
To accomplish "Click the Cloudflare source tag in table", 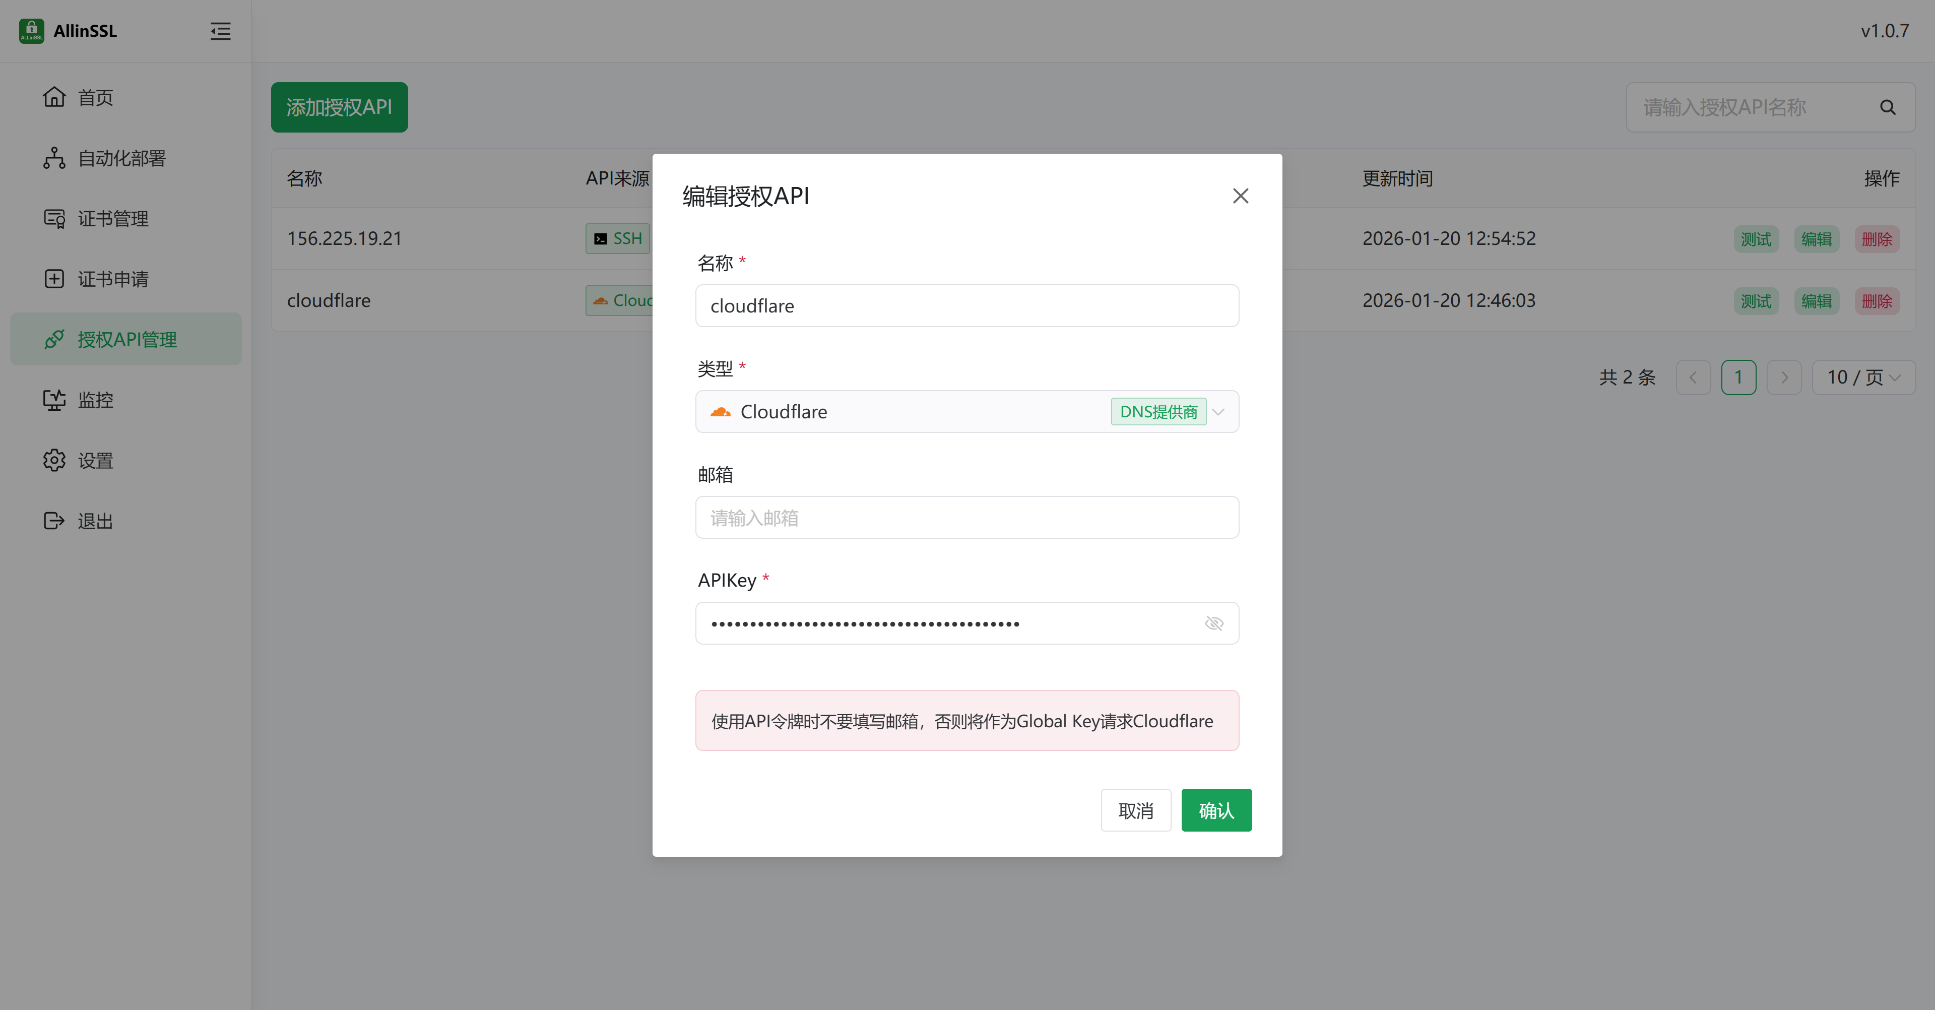I will point(620,300).
